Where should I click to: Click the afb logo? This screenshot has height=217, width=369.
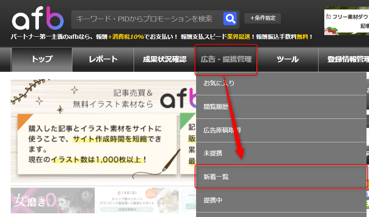click(38, 18)
